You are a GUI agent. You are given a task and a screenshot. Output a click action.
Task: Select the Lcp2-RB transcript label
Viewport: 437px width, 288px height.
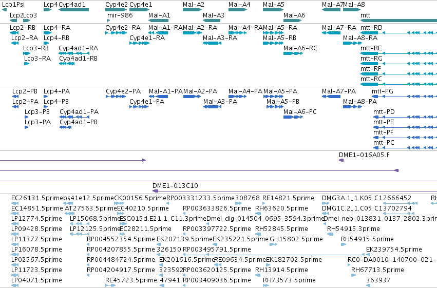click(x=23, y=28)
